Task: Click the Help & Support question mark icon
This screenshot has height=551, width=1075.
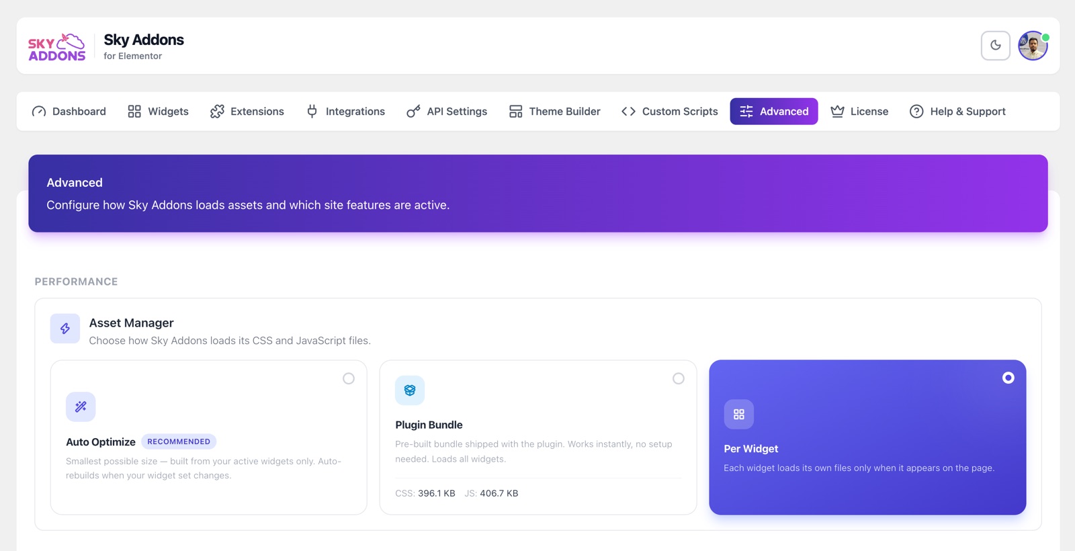Action: tap(916, 112)
